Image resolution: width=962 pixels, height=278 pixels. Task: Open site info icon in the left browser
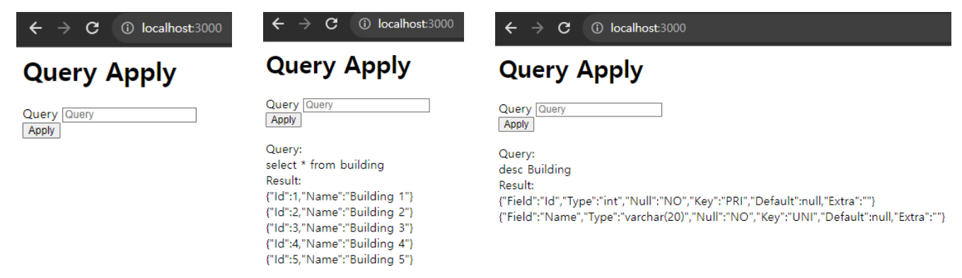[127, 28]
